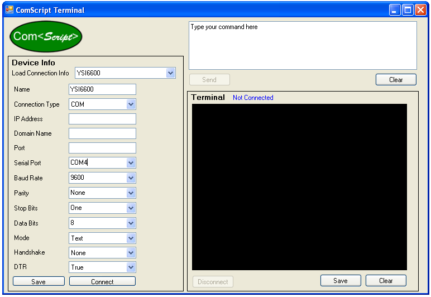Click the ComScript logo image
The height and width of the screenshot is (297, 431).
[46, 37]
